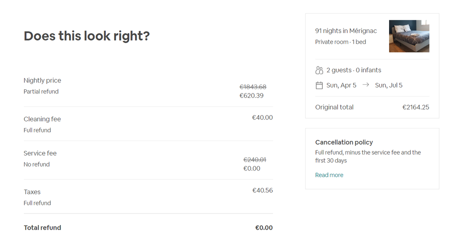Click the crossed-out €1843.68 price
The height and width of the screenshot is (250, 460).
coord(253,87)
